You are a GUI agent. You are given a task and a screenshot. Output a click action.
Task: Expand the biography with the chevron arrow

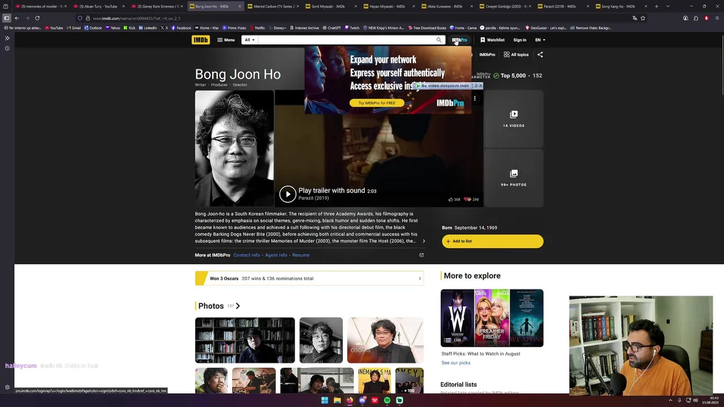point(424,241)
